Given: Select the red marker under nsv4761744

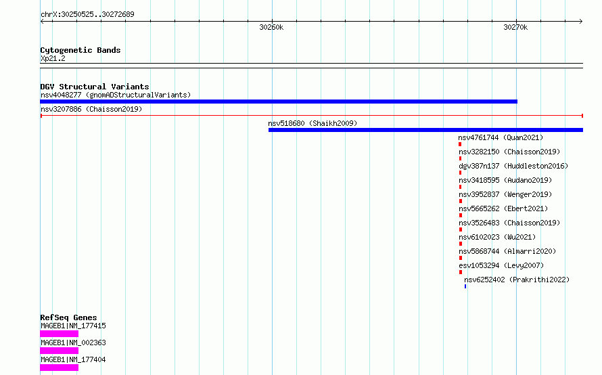Looking at the screenshot, I should click(x=460, y=144).
